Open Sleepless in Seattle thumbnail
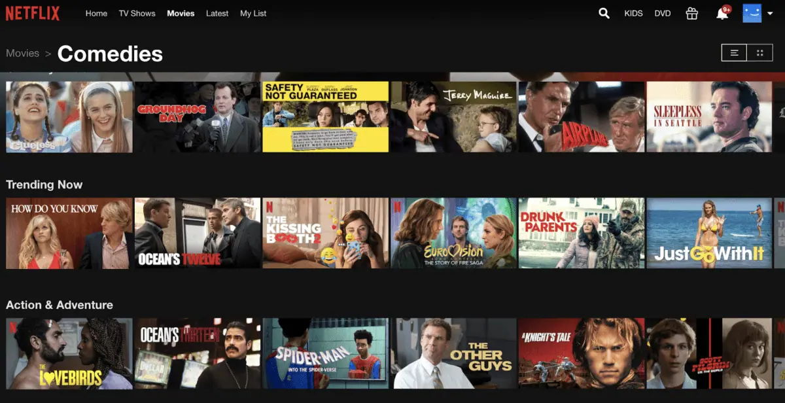Image resolution: width=785 pixels, height=403 pixels. pyautogui.click(x=710, y=116)
